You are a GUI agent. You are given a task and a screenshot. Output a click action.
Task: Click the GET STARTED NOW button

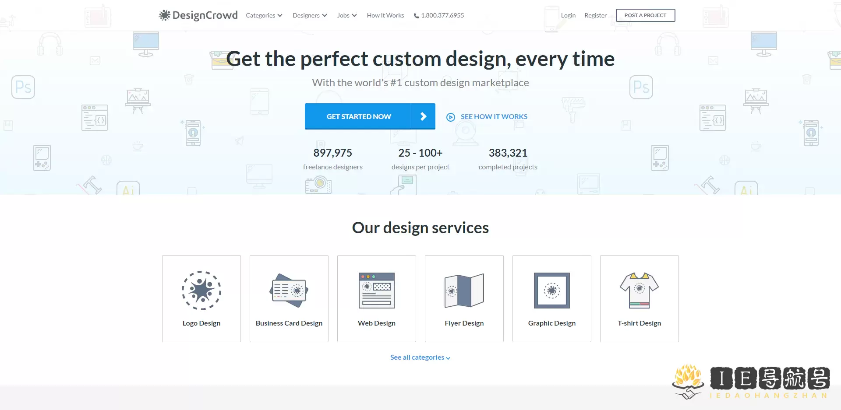(358, 116)
